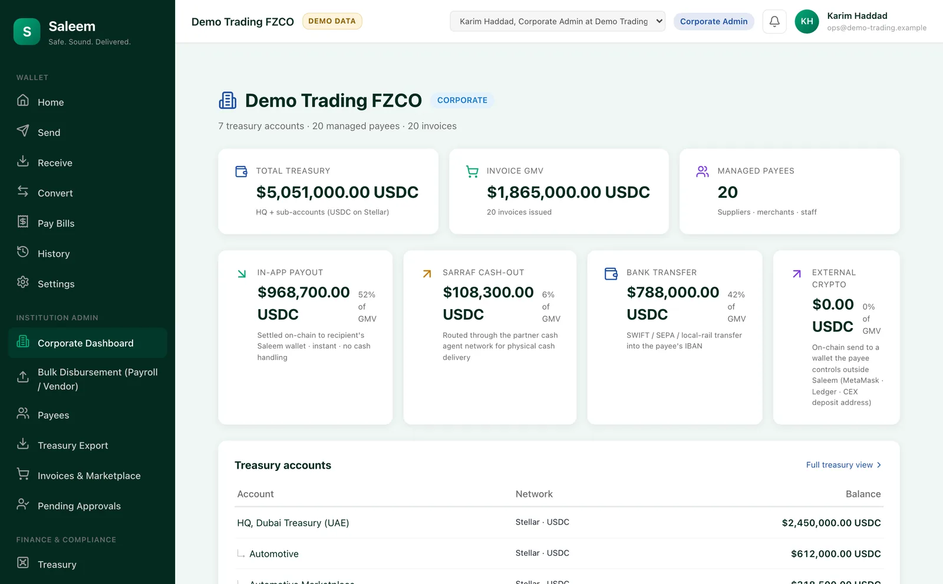The image size is (943, 584).
Task: Open Treasury Export
Action: point(88,446)
